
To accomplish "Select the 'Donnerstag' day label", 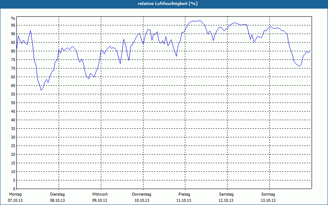I will [x=141, y=194].
